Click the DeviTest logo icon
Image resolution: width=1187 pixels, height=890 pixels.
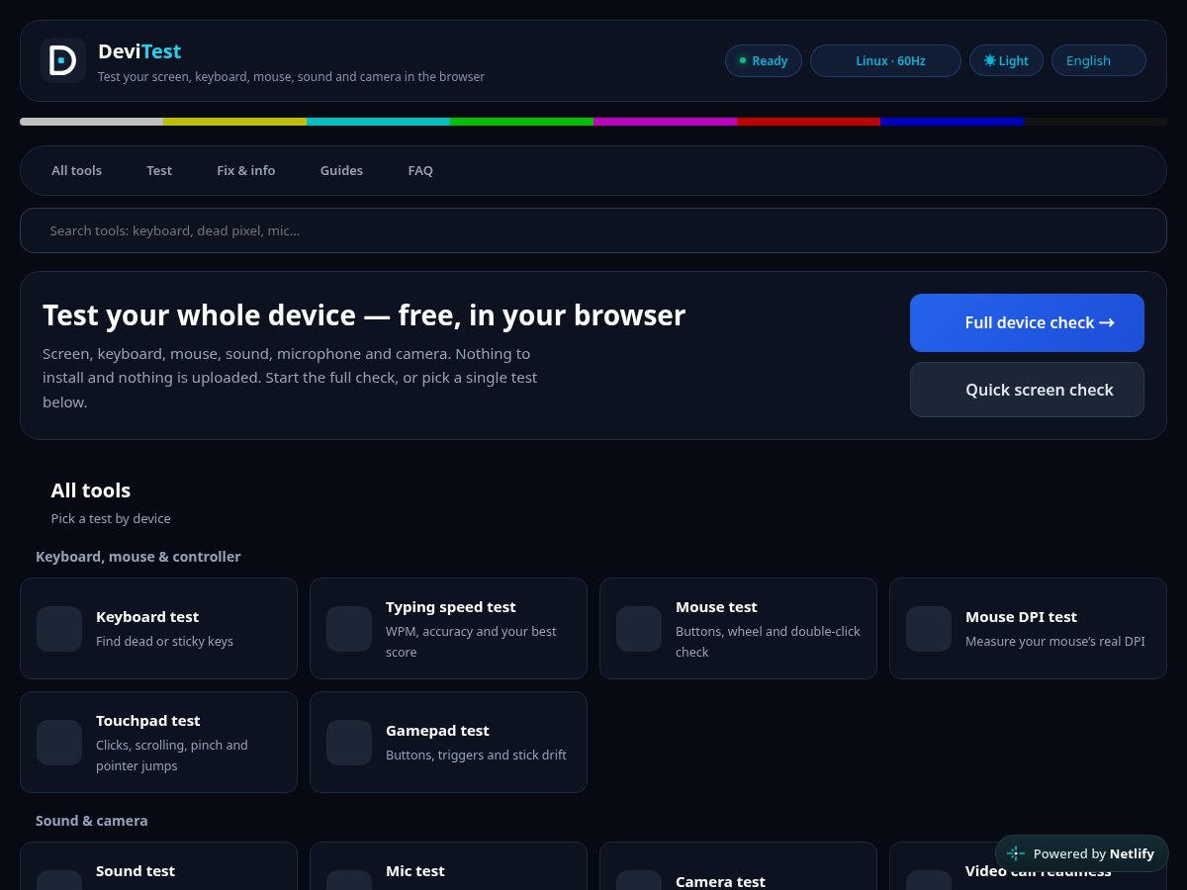pos(63,60)
